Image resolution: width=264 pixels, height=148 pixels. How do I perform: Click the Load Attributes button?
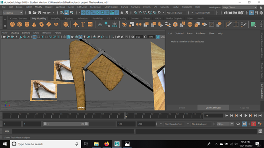point(213,108)
